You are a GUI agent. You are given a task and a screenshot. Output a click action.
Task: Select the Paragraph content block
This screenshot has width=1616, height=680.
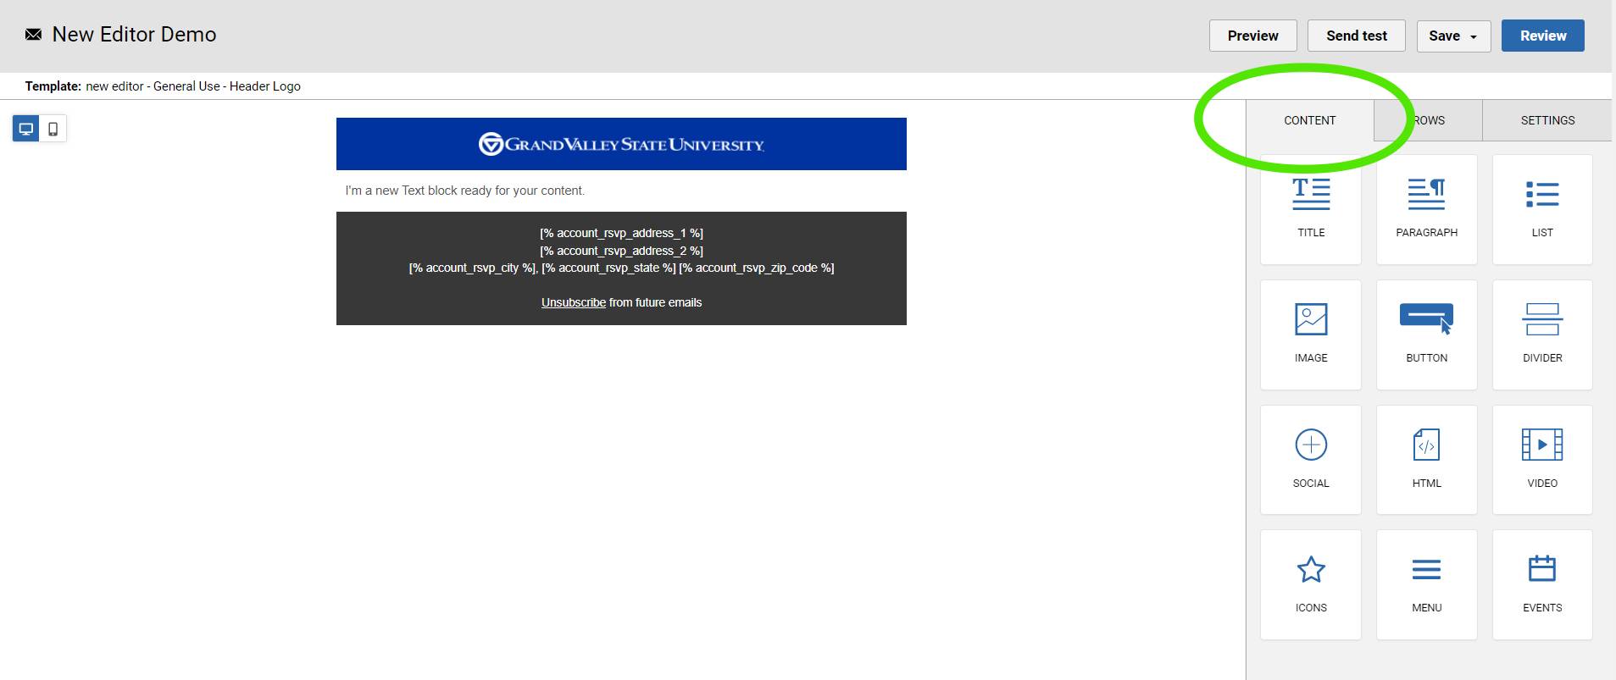(x=1426, y=208)
